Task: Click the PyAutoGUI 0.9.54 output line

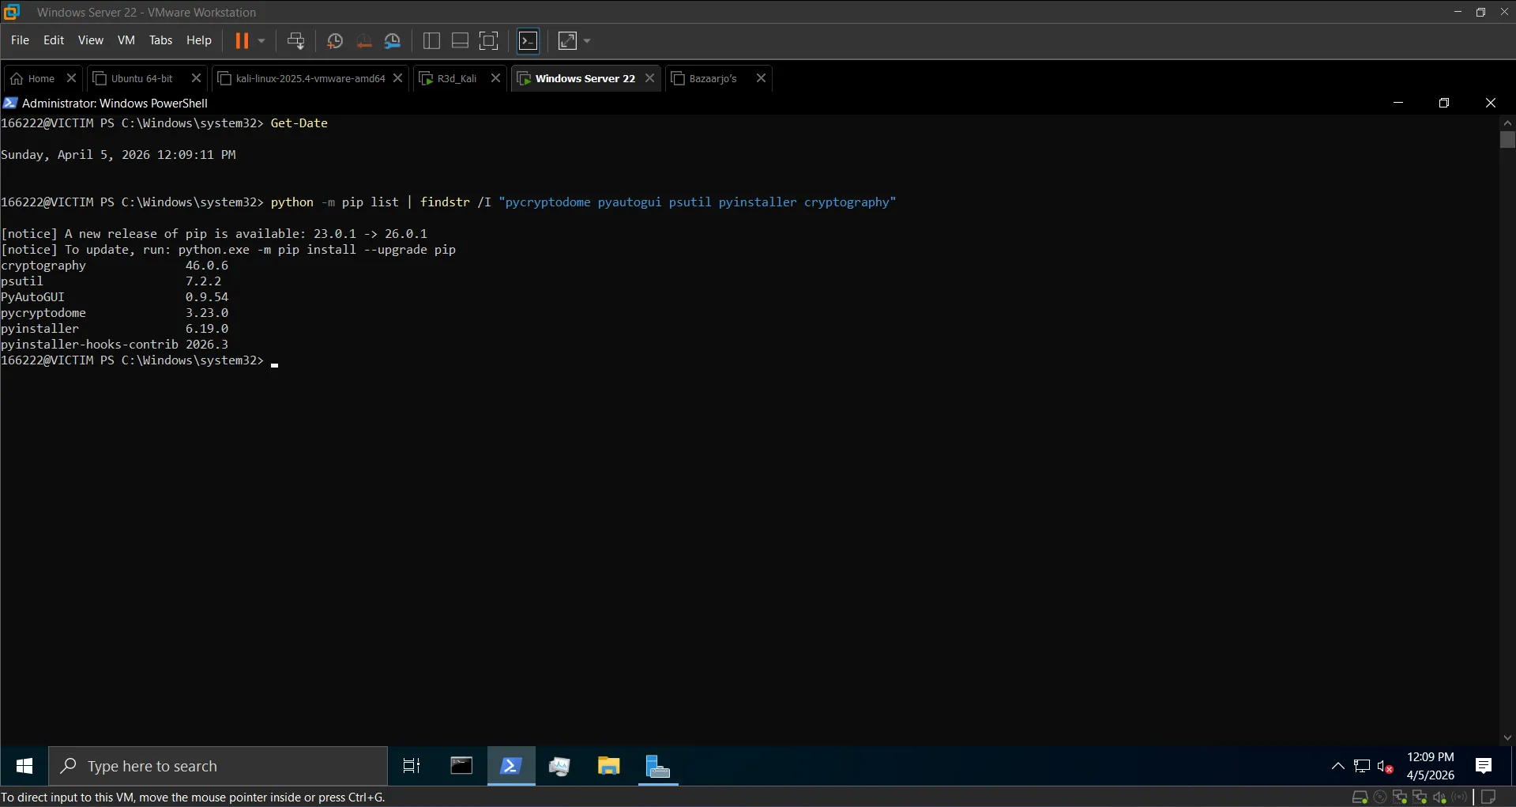Action: tap(115, 297)
